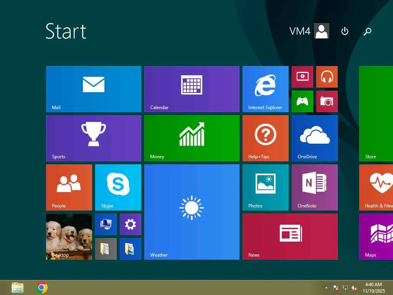The width and height of the screenshot is (393, 295).
Task: Open the OneNote tile
Action: pyautogui.click(x=315, y=187)
